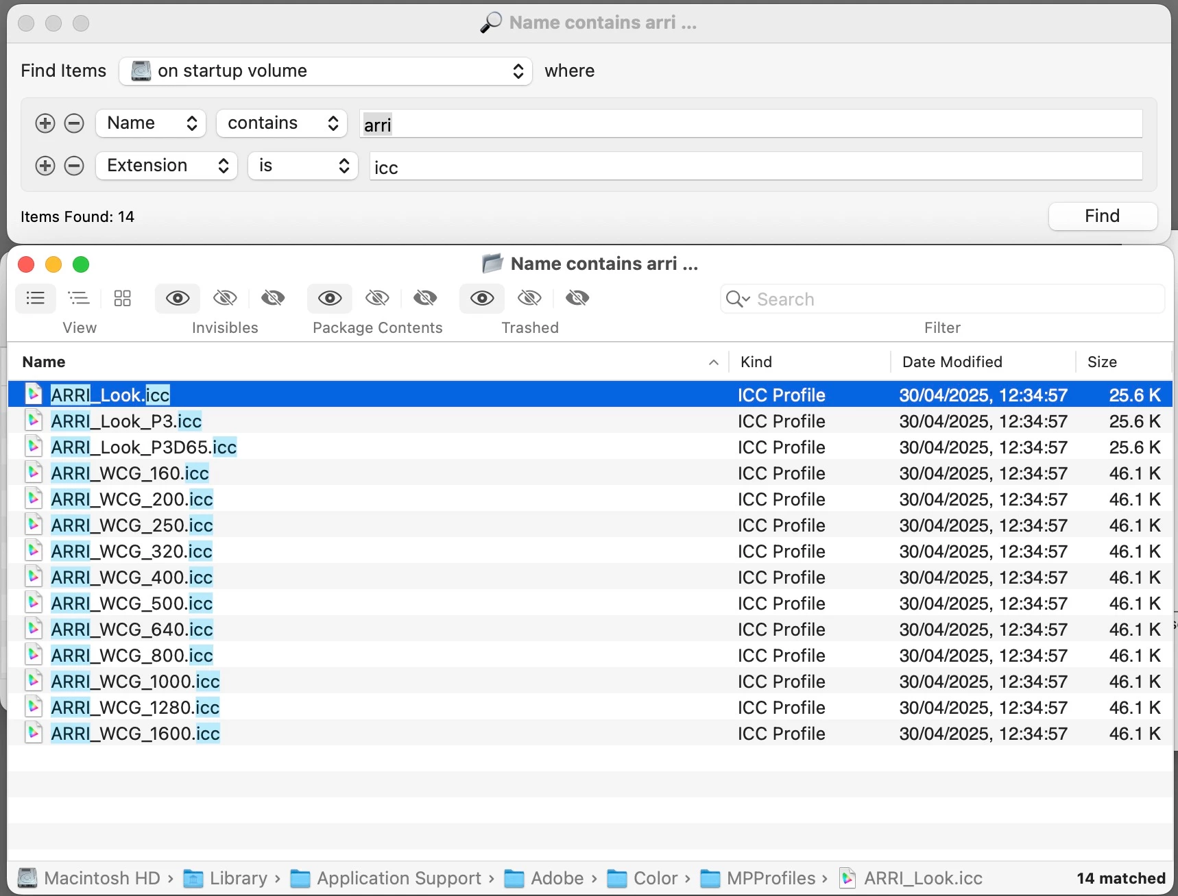The width and height of the screenshot is (1178, 896).
Task: Add criterion after the Name row
Action: click(x=45, y=123)
